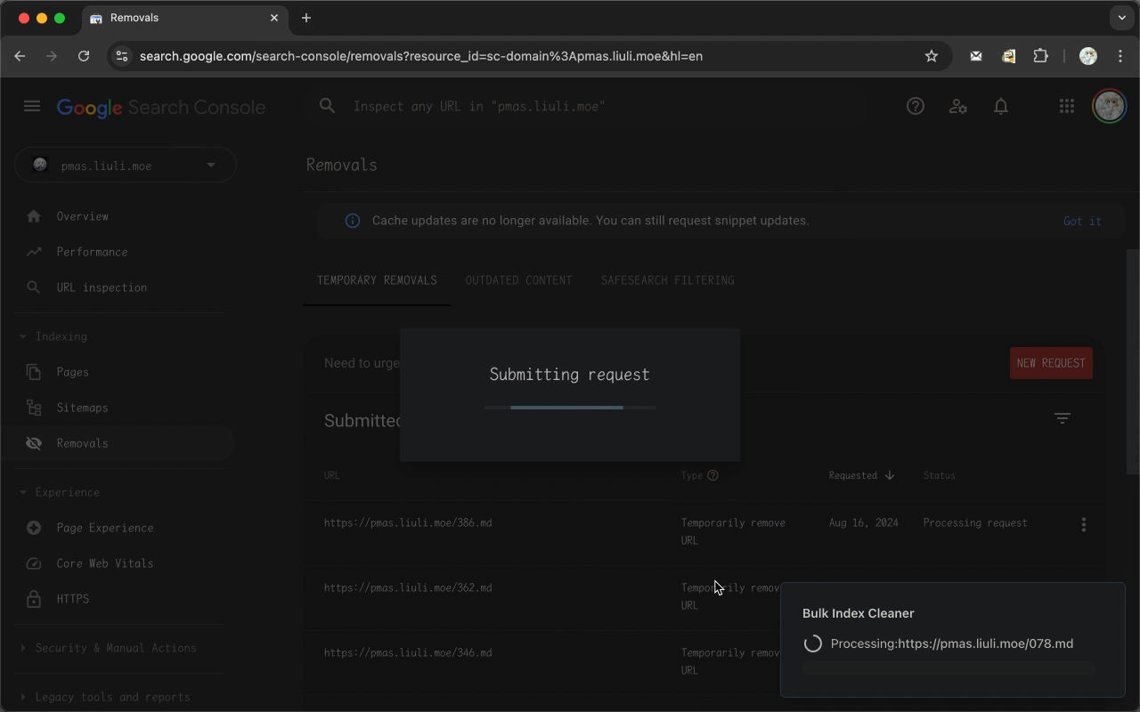Select URL https://pmas.liuli.moe/346.md

(x=408, y=652)
